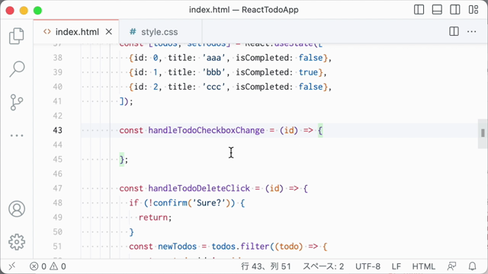Click the css hash icon on style.css tab

(133, 32)
